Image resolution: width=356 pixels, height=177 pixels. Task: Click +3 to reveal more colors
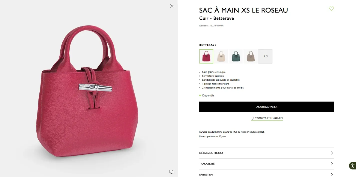265,56
